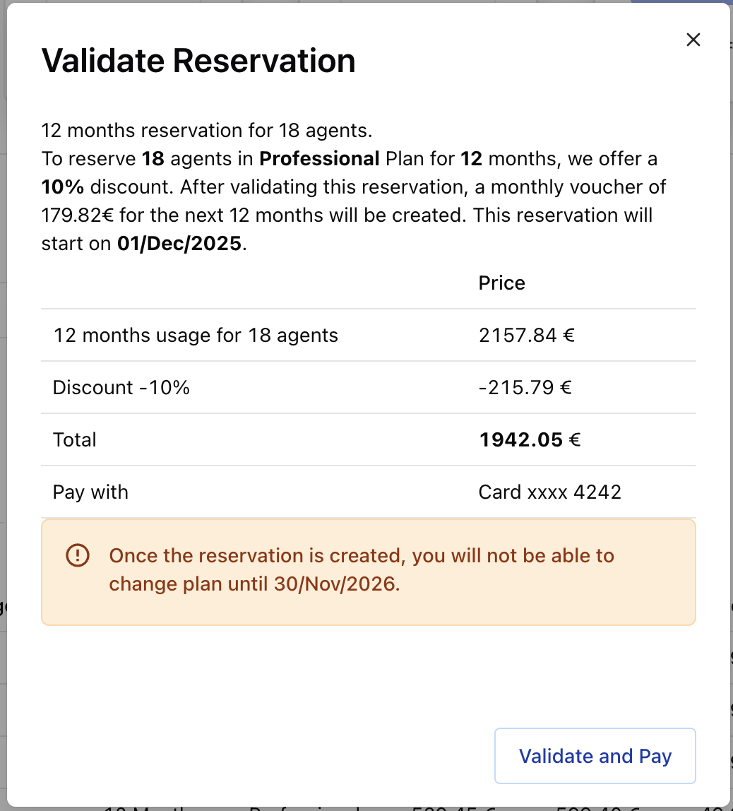Click the bold Total amount 1942.05 €
The width and height of the screenshot is (733, 811).
(x=530, y=439)
